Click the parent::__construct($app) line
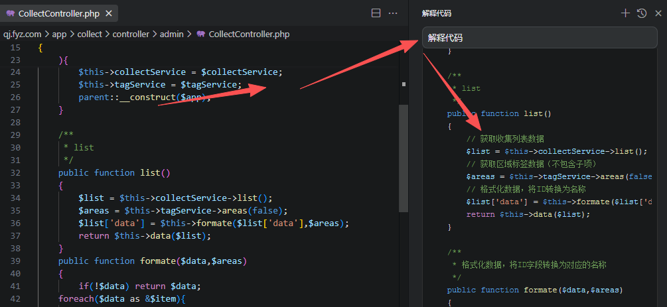 pyautogui.click(x=145, y=97)
